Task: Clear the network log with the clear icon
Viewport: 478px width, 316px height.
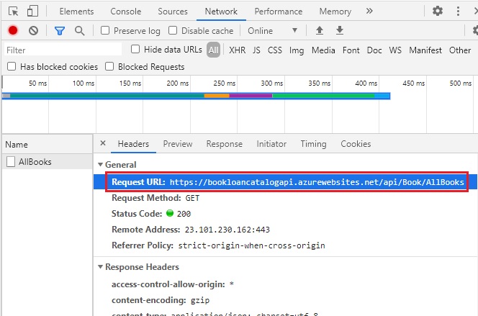Action: pyautogui.click(x=33, y=30)
